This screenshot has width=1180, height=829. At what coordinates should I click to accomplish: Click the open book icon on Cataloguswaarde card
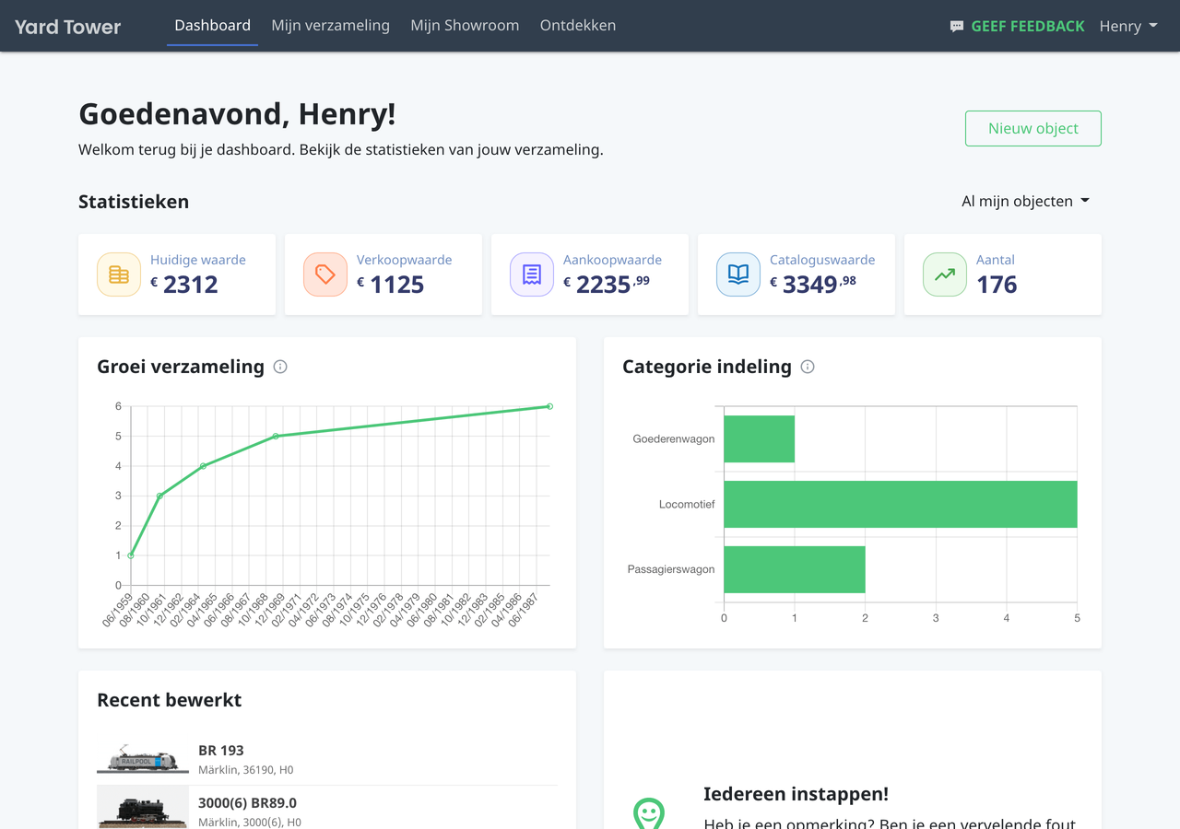click(x=737, y=274)
